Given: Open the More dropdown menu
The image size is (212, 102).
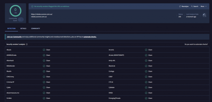Looking at the screenshot, I should [204, 6].
